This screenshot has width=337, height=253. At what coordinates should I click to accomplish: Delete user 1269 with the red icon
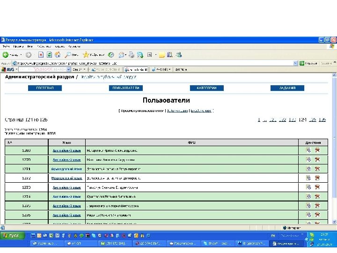point(317,150)
